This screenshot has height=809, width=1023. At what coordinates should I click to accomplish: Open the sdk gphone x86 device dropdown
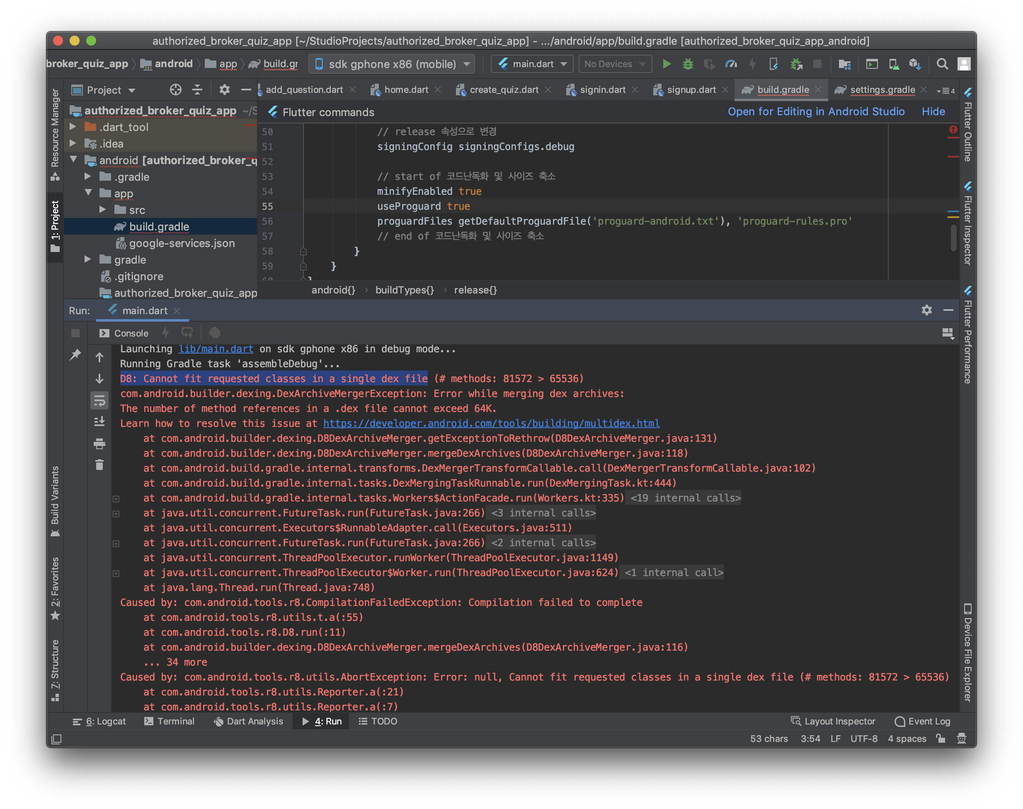[x=392, y=64]
